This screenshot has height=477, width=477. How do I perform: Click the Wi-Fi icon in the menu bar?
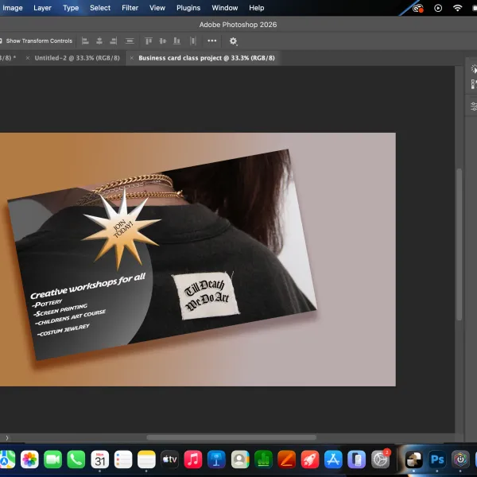457,8
